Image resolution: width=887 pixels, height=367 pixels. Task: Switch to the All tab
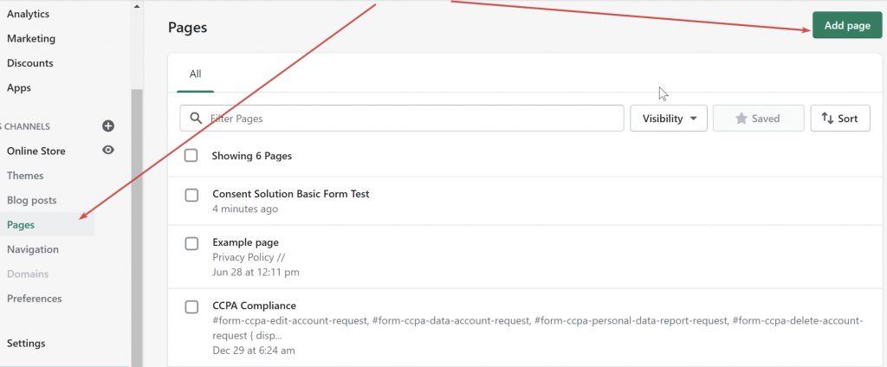click(x=196, y=74)
